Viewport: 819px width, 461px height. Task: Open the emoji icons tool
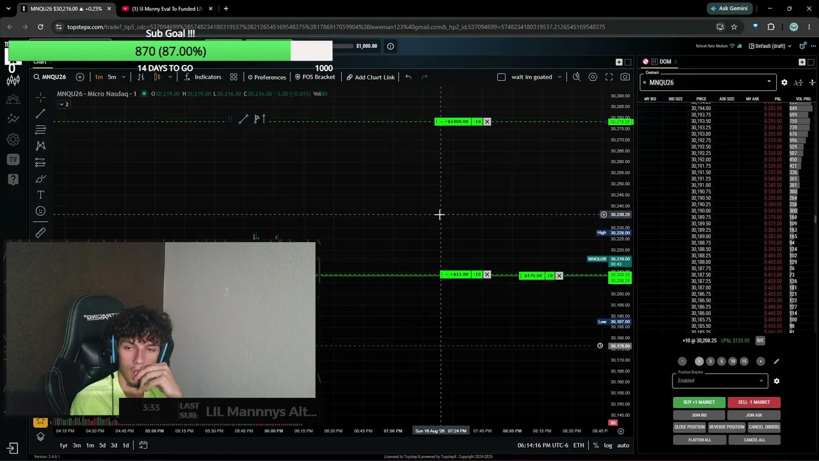40,211
